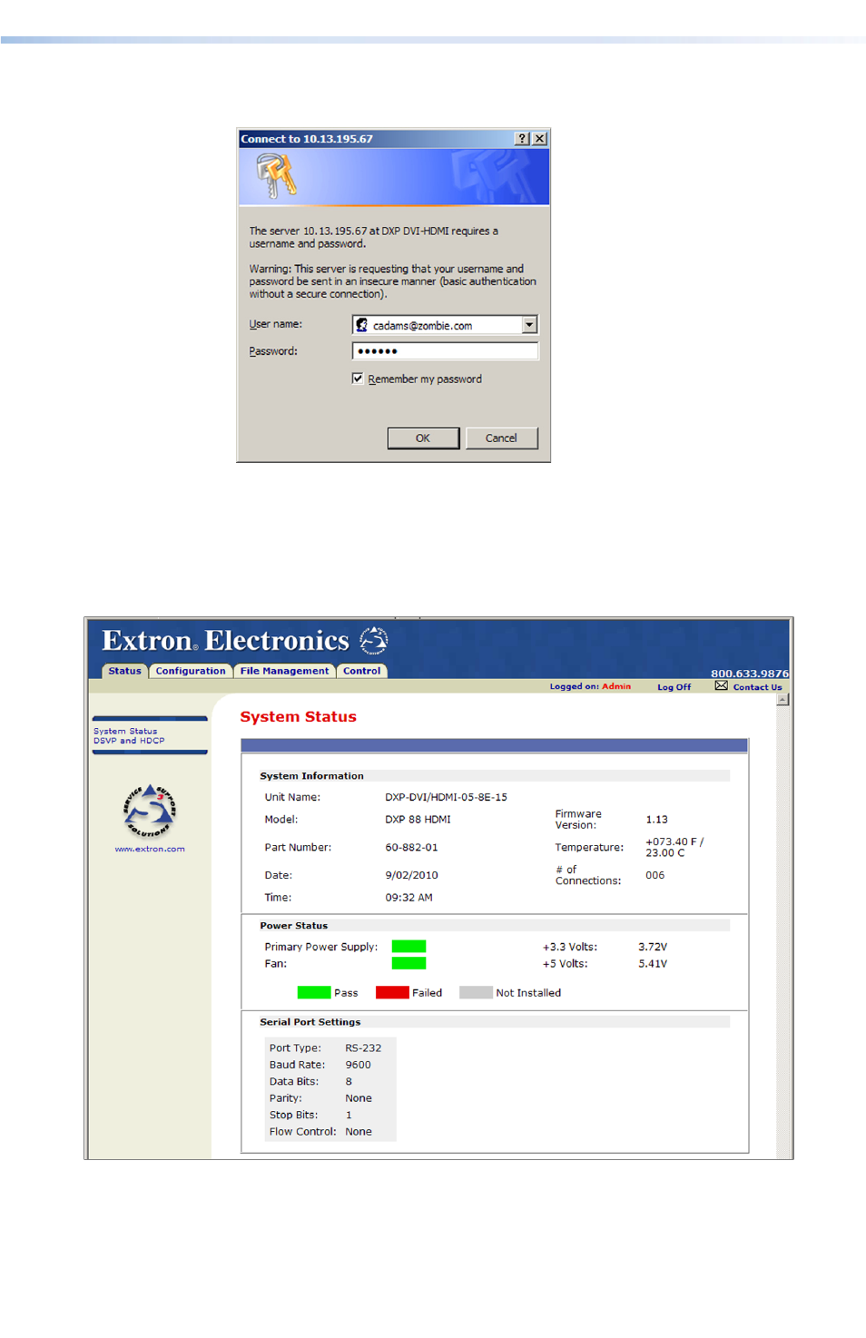This screenshot has height=1338, width=866.
Task: Toggle the Remember my password checkbox
Action: click(358, 379)
